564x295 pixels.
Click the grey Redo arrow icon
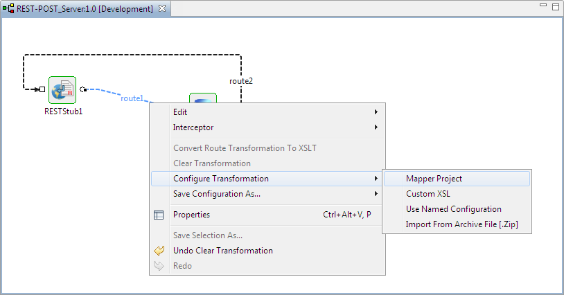coord(159,266)
